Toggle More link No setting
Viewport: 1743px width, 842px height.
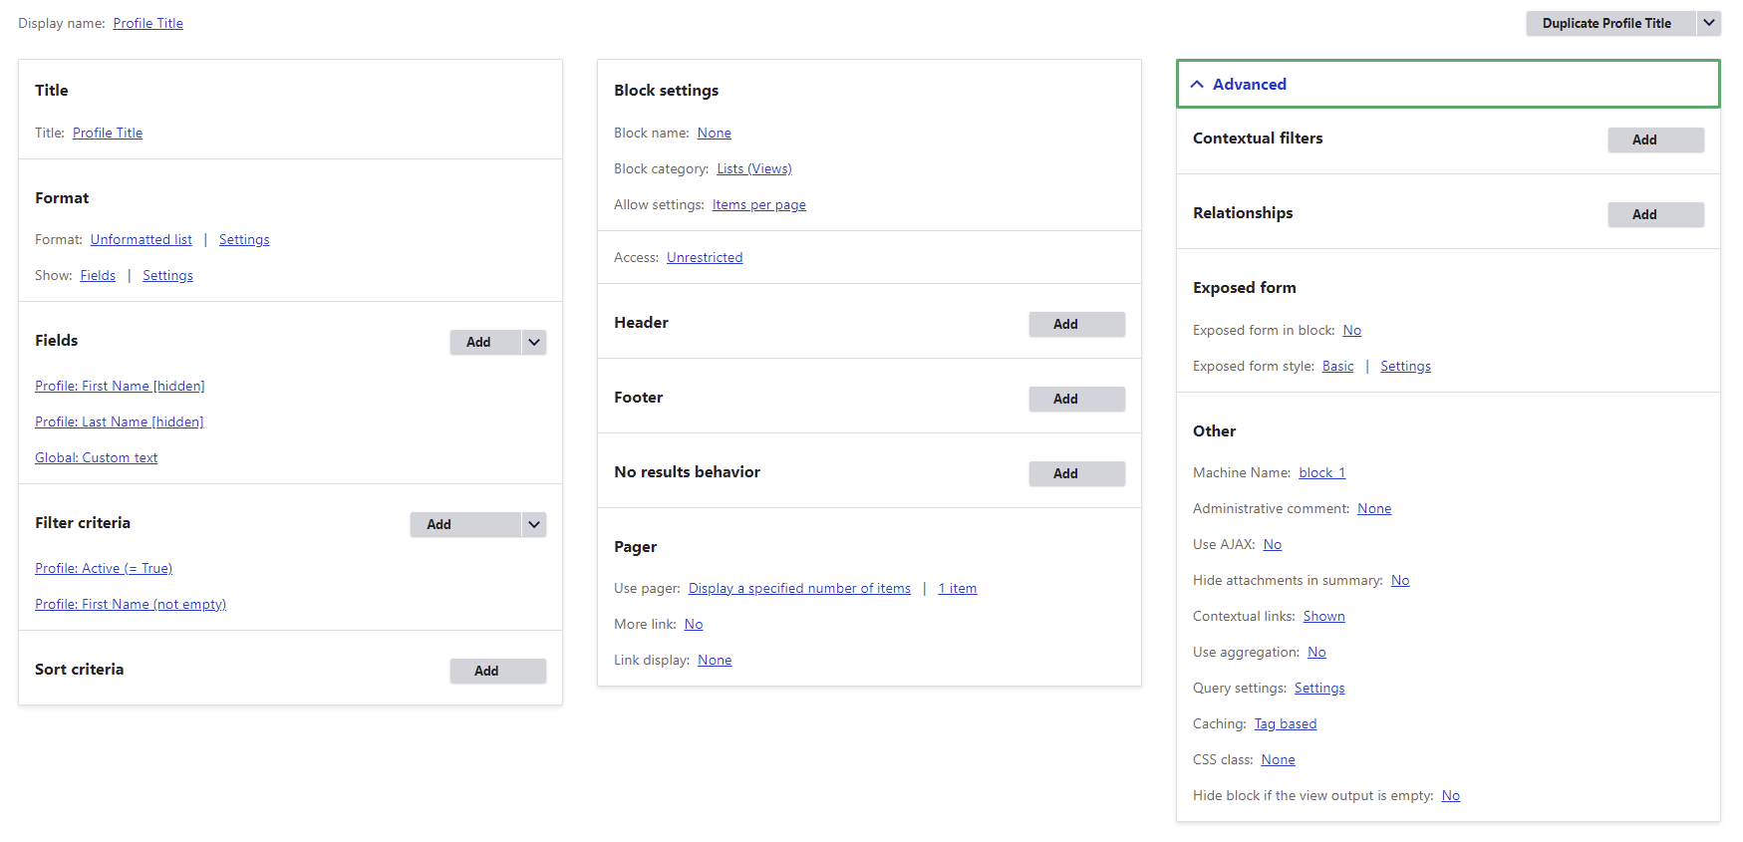[694, 624]
